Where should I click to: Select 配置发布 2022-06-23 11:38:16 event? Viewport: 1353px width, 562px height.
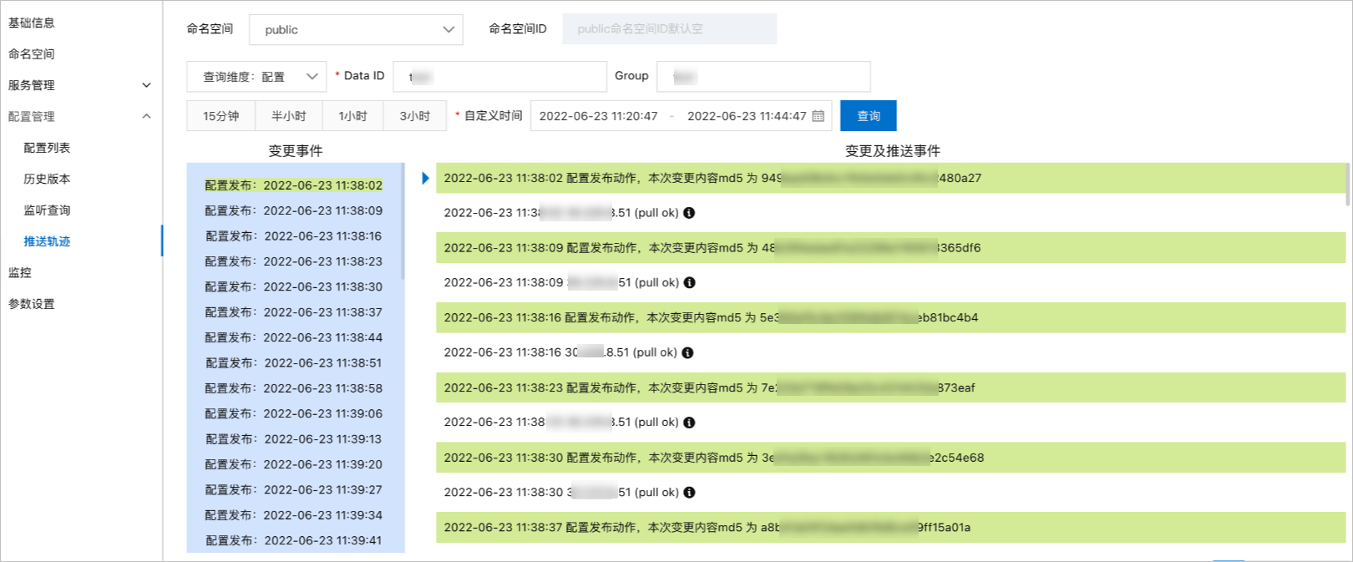coord(294,236)
